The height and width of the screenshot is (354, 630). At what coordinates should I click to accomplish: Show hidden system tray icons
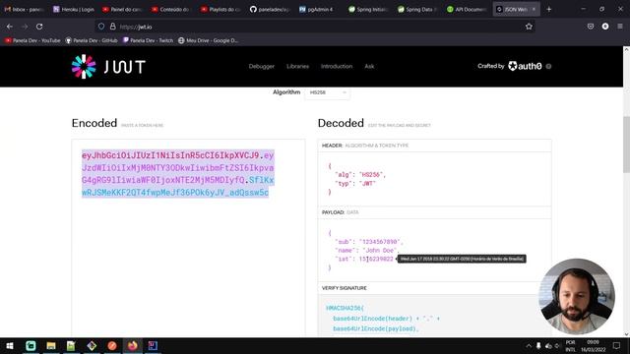coord(529,345)
